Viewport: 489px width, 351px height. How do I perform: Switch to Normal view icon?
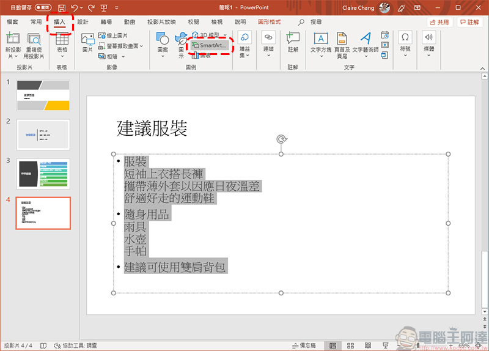tap(333, 345)
